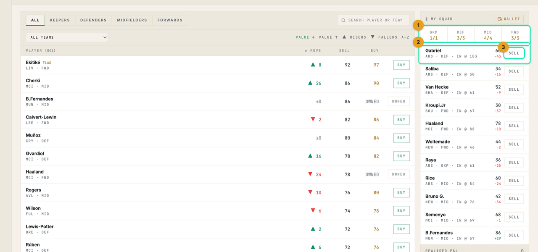Sell B.Fernandes from My Squad
Screen dimensions: 538x252
[x=514, y=235]
